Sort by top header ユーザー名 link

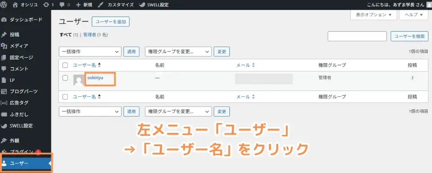pos(84,65)
